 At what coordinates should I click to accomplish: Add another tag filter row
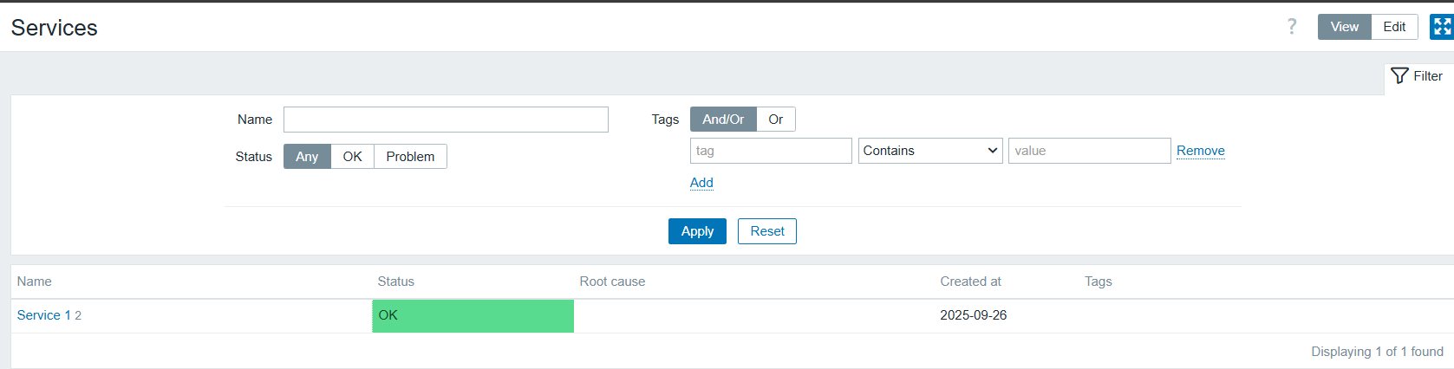[x=701, y=183]
